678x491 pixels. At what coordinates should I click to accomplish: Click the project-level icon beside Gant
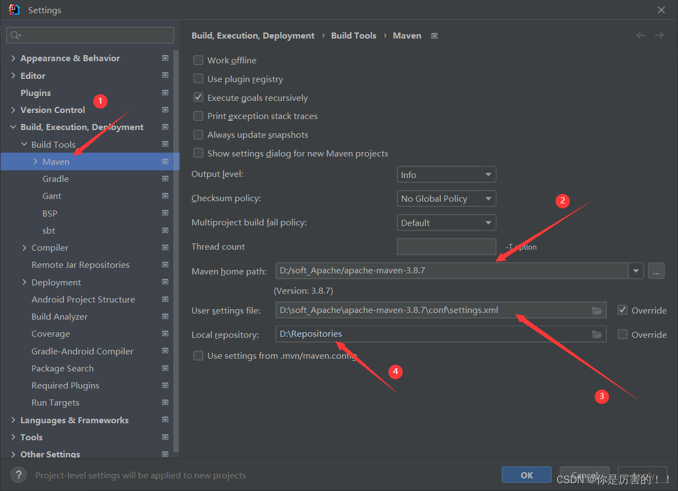coord(165,196)
